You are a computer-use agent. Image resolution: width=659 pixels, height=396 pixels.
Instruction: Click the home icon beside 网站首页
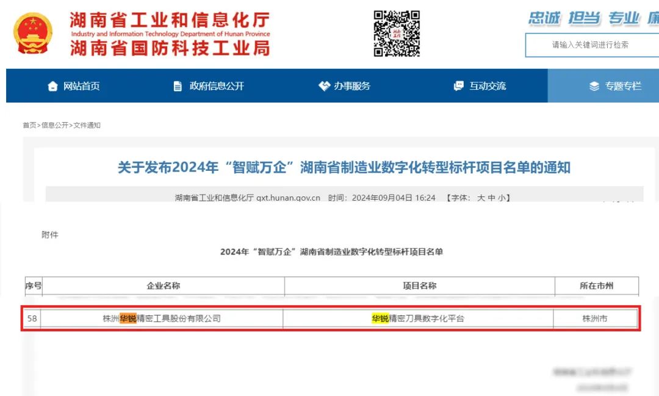(52, 86)
